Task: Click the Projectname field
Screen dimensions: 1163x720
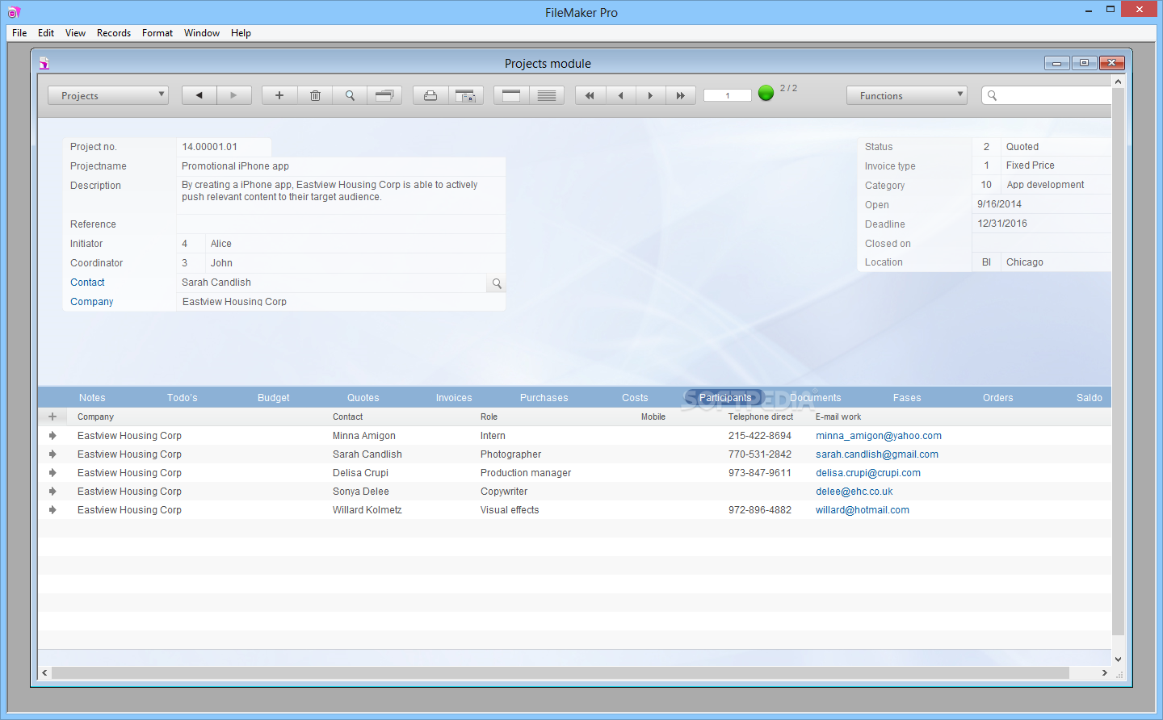Action: (341, 166)
